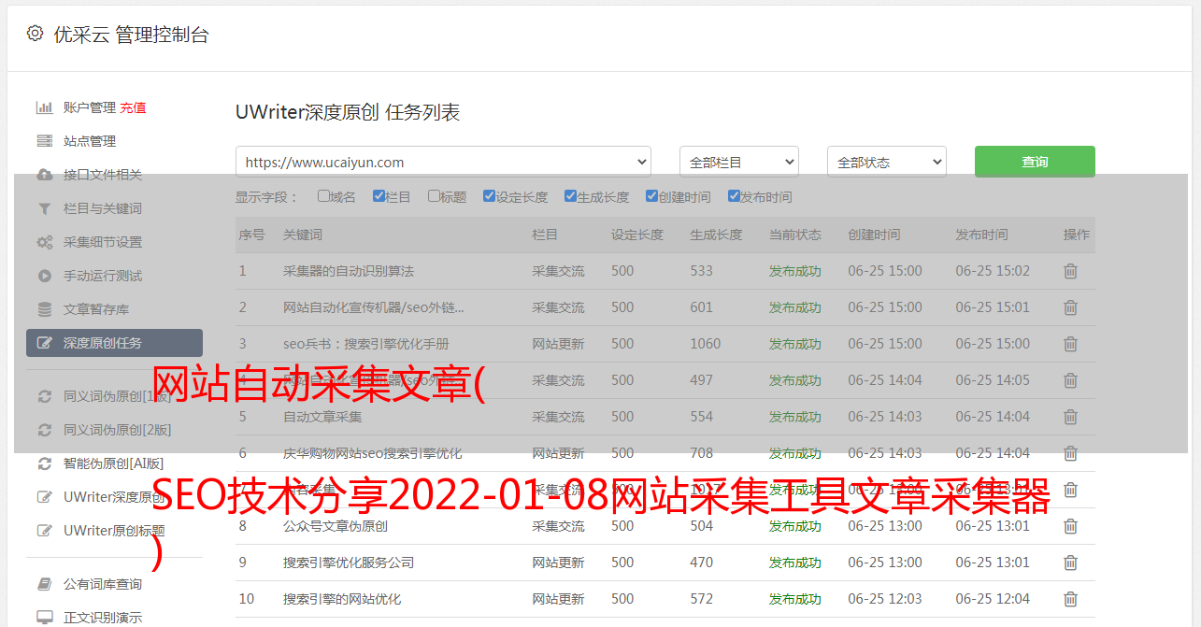1201x627 pixels.
Task: Open 站点管理 in the sidebar
Action: tap(90, 141)
